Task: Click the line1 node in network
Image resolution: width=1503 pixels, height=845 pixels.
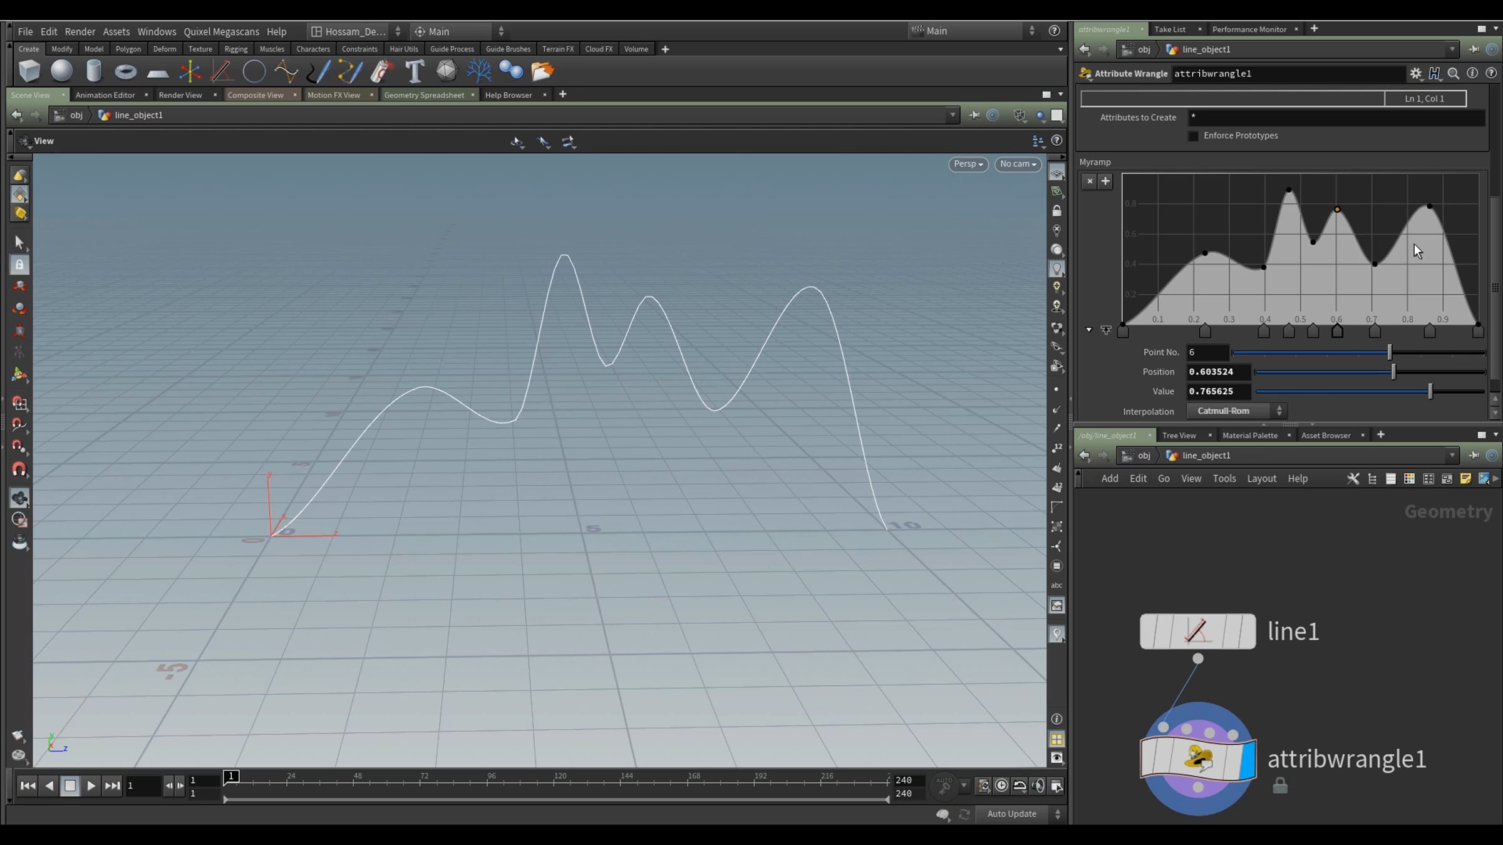Action: pos(1197,631)
